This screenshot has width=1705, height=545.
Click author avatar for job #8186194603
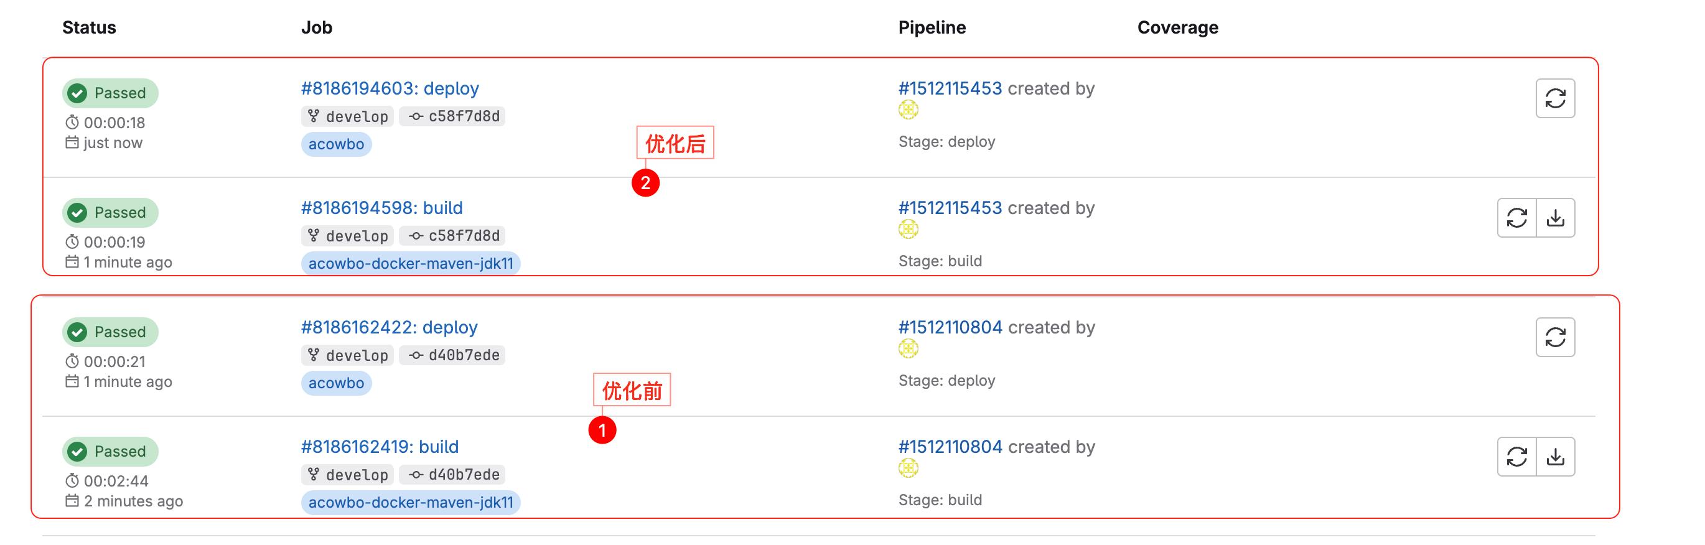(908, 109)
